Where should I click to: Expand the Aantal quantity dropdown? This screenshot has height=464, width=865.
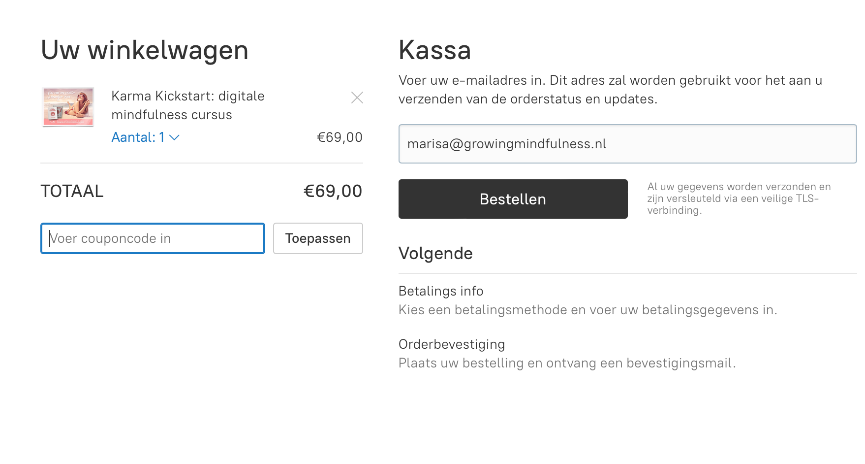tap(146, 137)
